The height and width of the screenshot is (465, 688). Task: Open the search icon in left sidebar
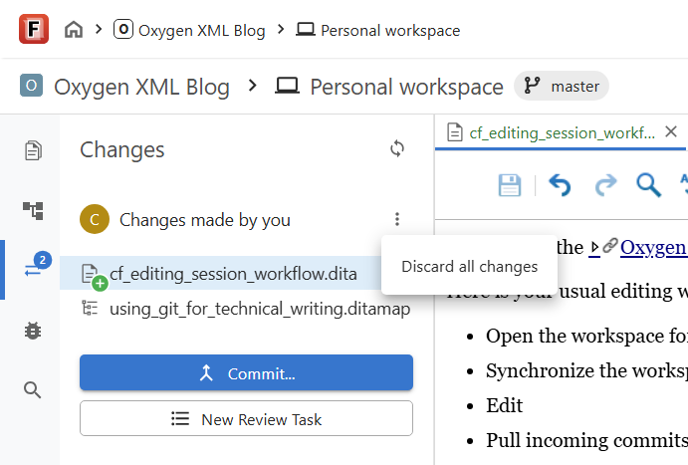click(x=33, y=389)
